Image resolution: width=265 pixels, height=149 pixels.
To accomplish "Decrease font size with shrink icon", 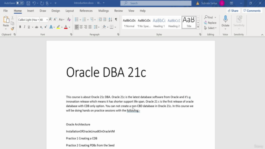I will click(55, 19).
